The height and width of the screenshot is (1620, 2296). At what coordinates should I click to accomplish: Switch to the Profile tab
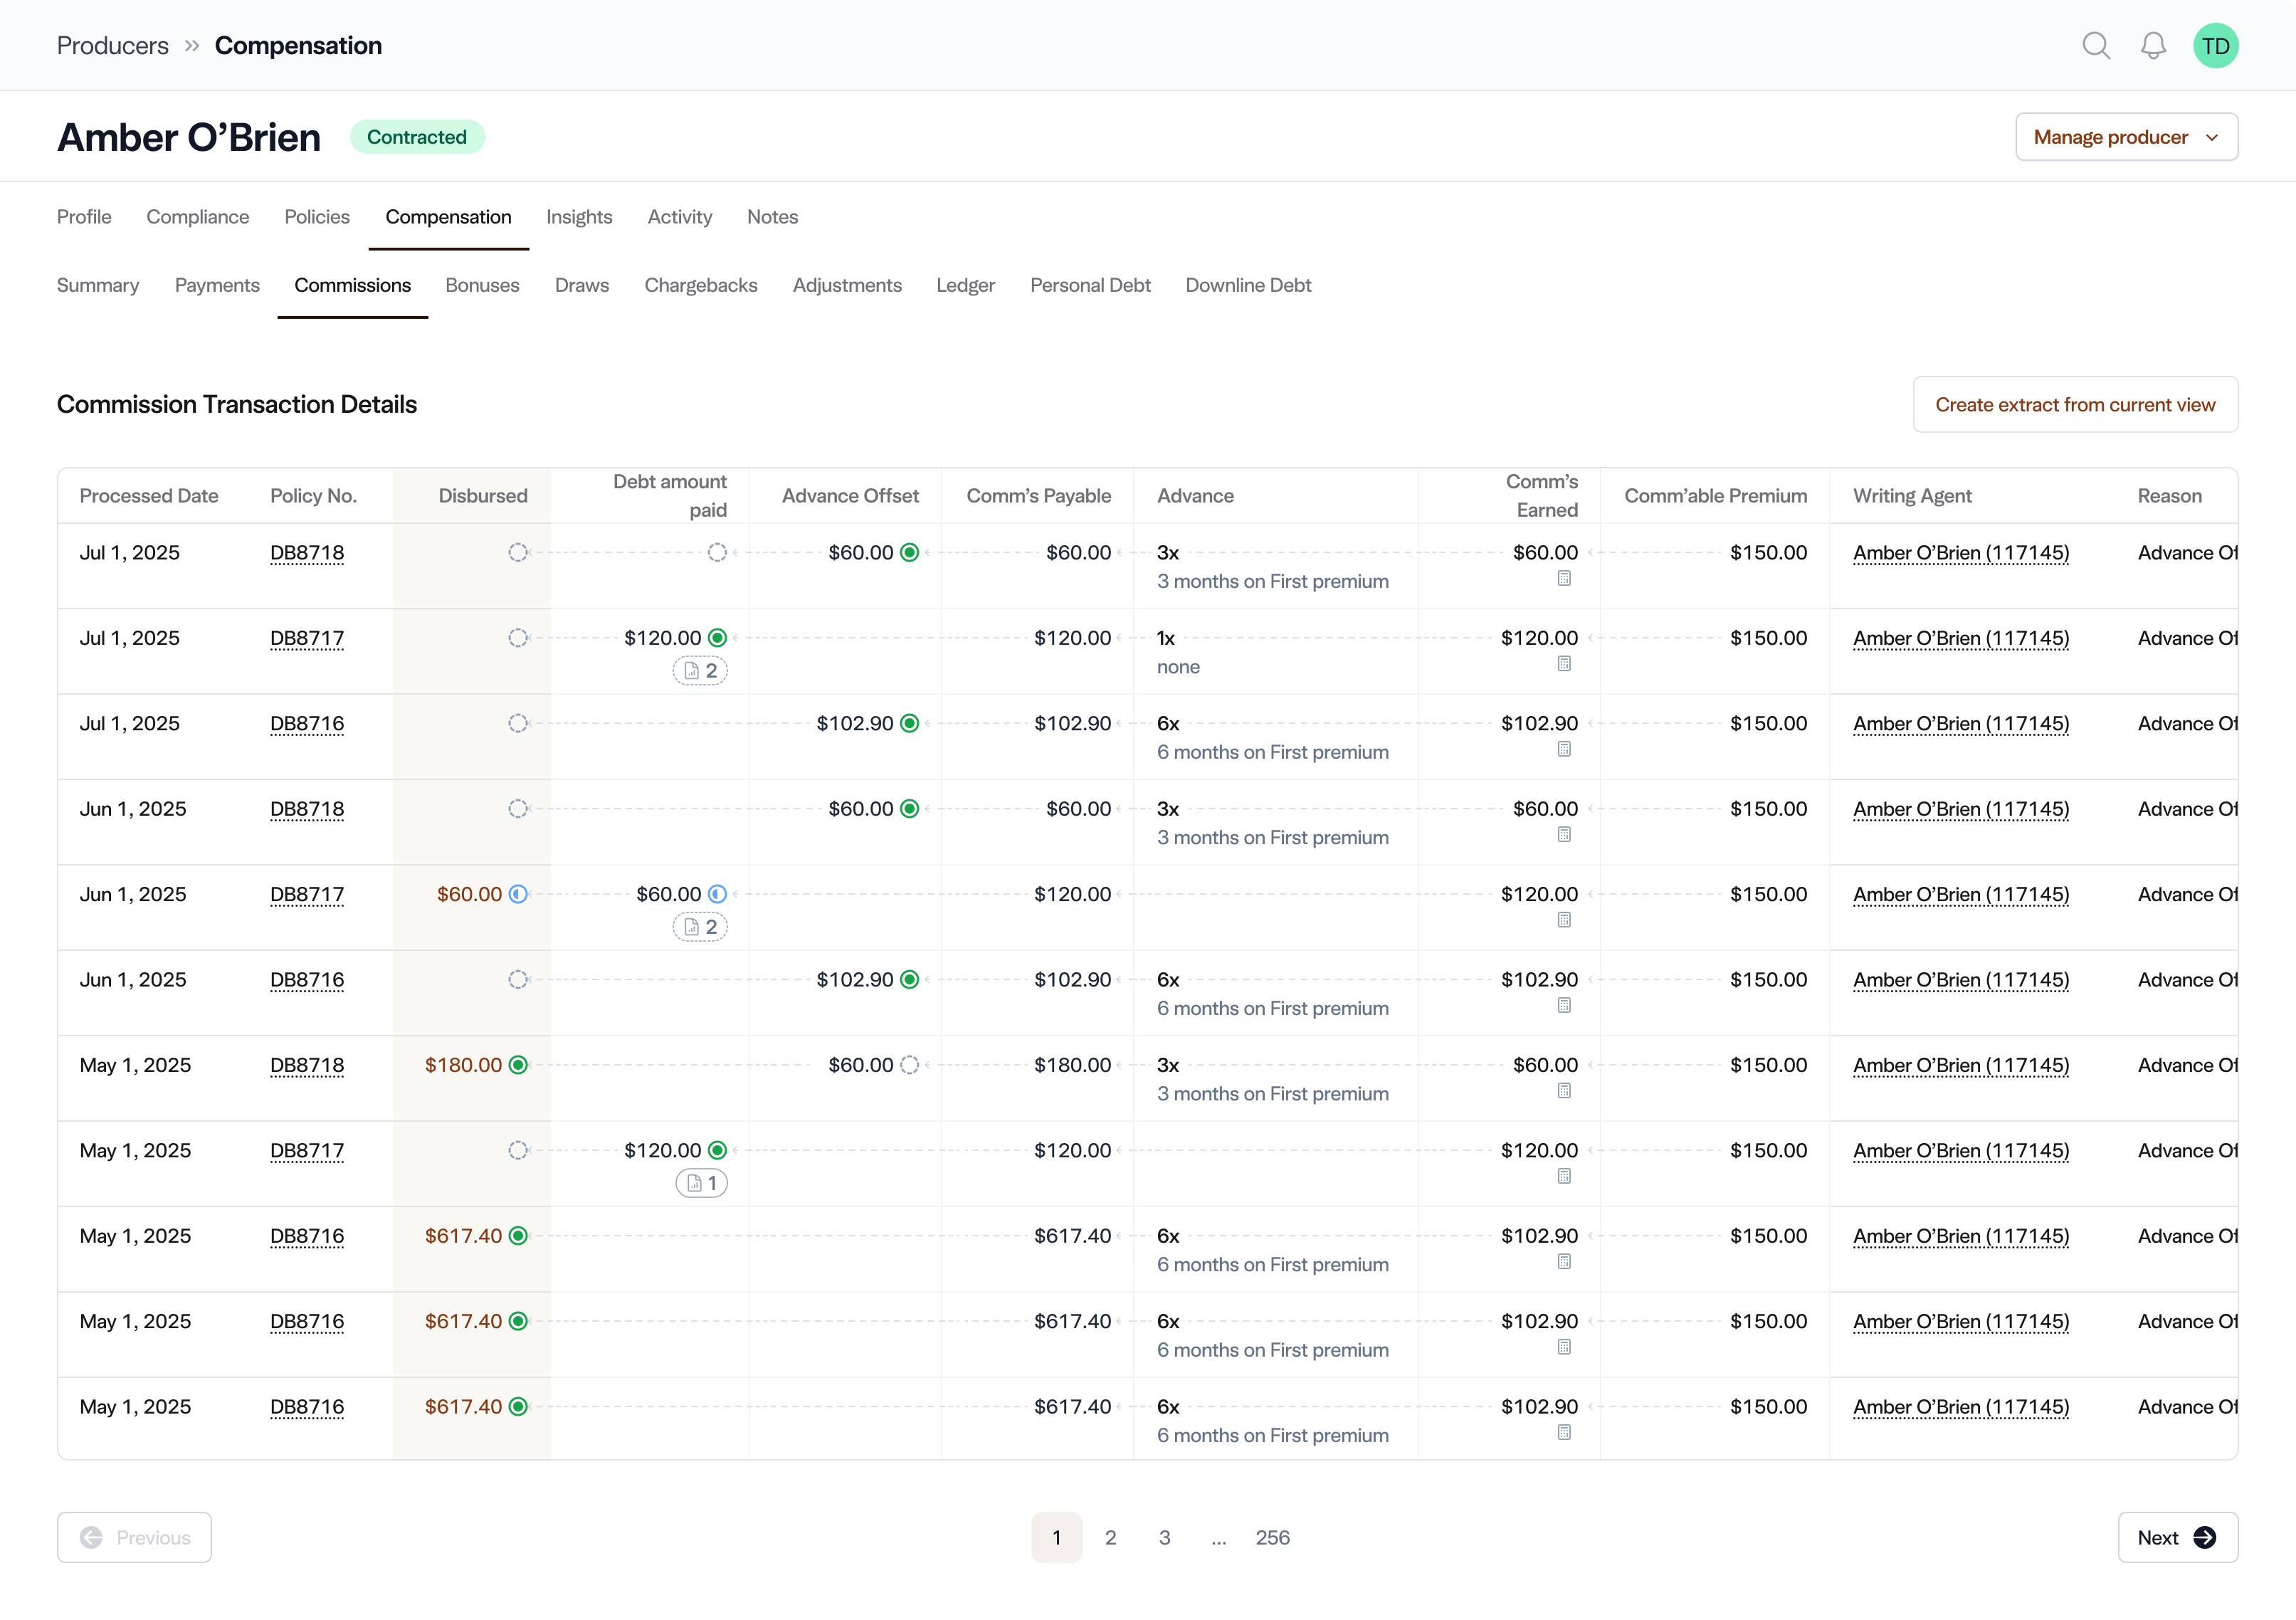(84, 217)
